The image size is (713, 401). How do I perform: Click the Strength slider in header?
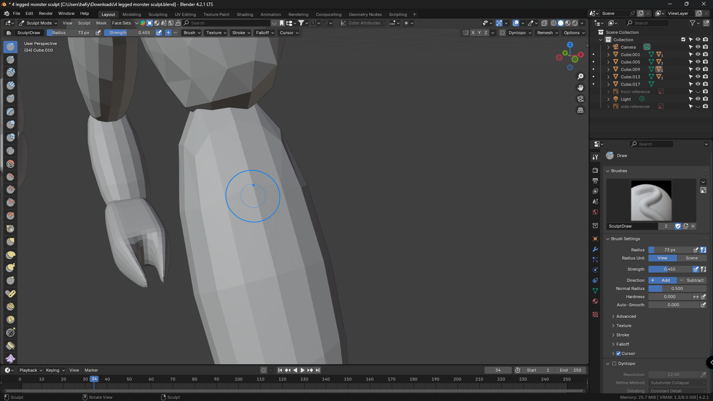point(129,33)
